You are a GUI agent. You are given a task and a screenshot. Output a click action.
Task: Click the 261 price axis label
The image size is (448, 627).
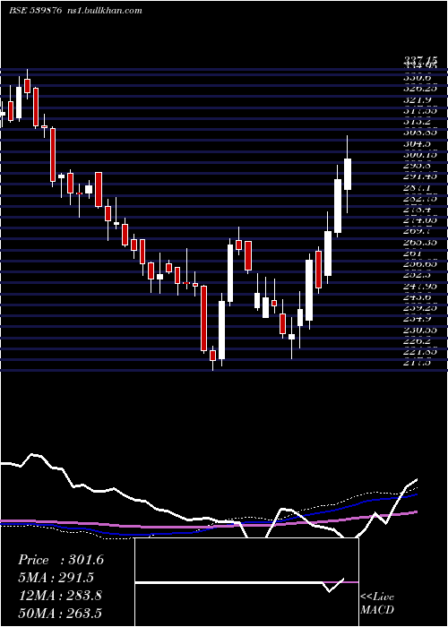(x=413, y=253)
